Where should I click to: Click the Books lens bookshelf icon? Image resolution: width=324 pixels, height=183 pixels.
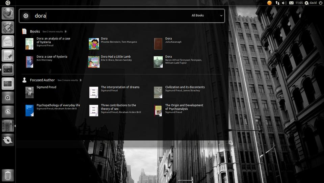coord(8,126)
